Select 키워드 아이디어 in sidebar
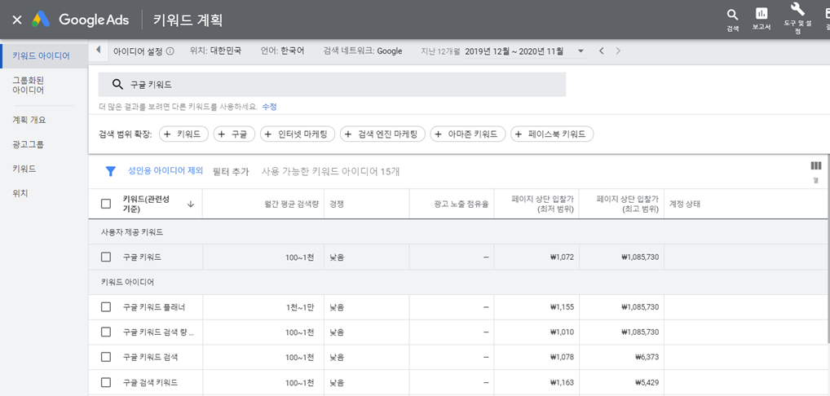 [x=44, y=55]
